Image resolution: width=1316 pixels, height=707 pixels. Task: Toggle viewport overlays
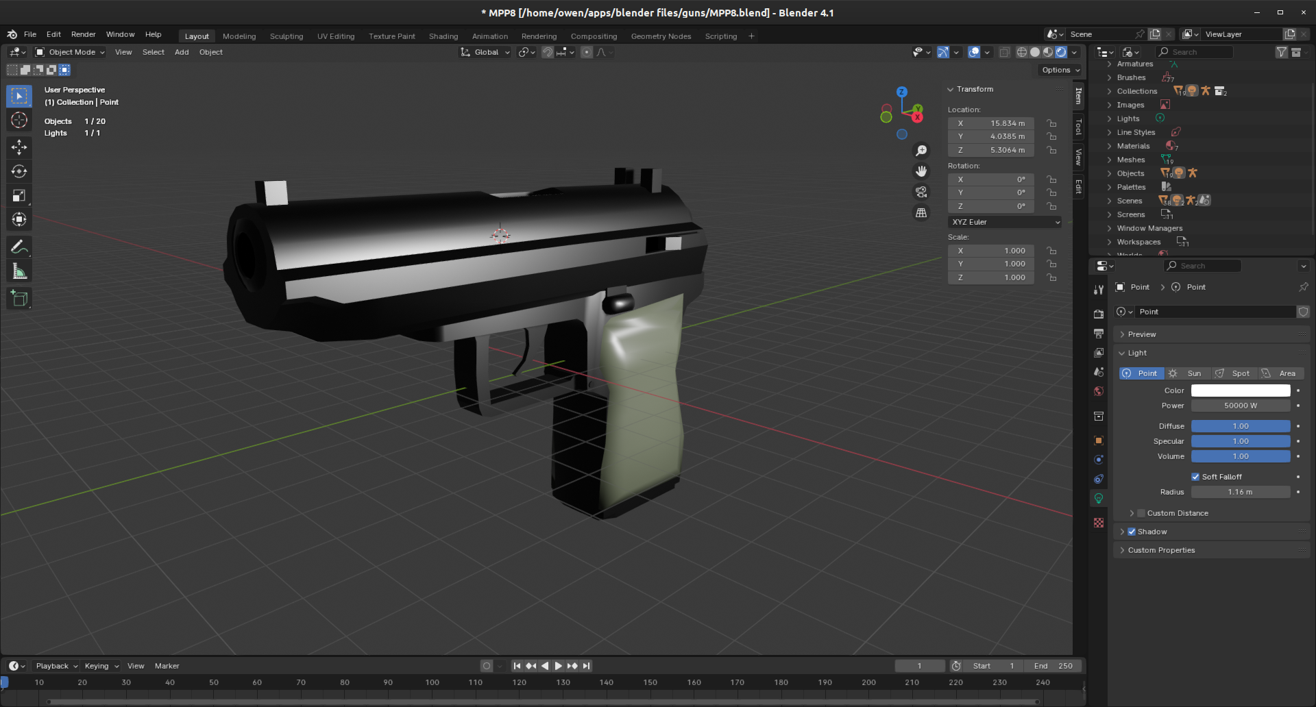974,52
